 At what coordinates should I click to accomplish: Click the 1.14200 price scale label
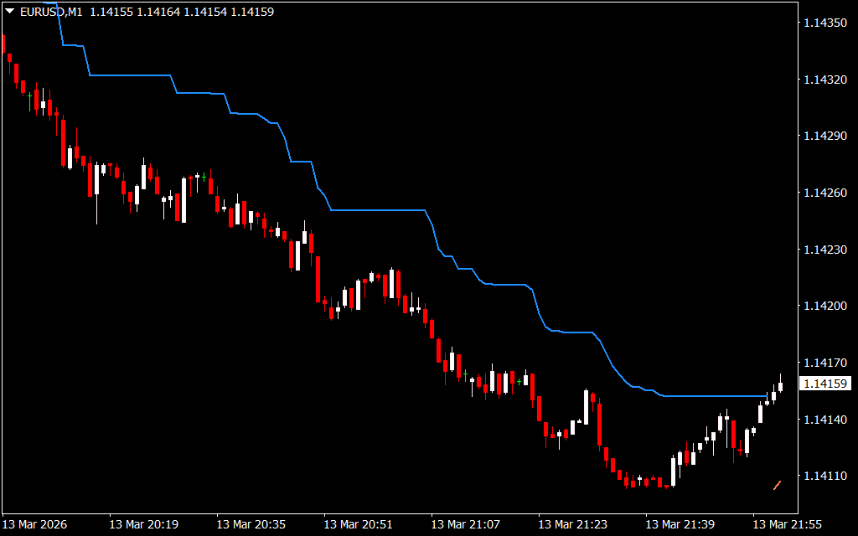point(826,306)
